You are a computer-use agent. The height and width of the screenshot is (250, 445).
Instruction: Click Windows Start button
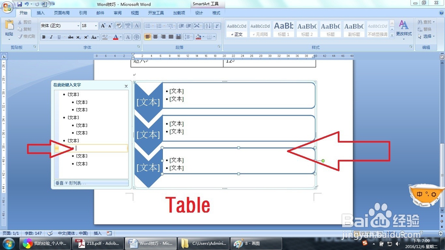point(8,244)
